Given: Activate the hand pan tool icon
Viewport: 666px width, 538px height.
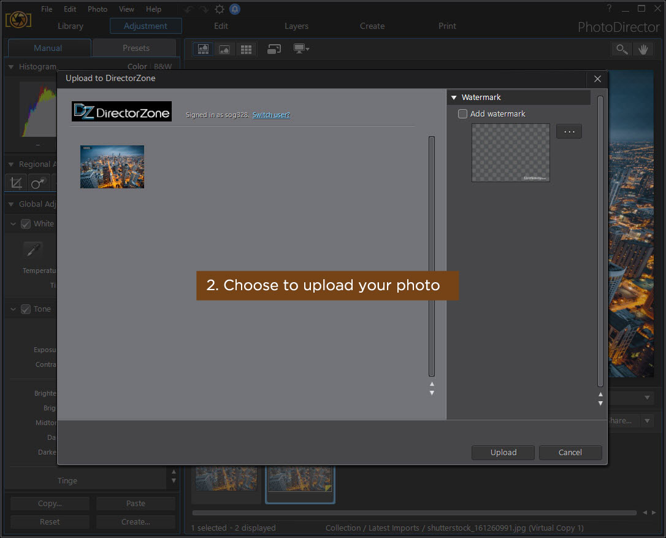Looking at the screenshot, I should pyautogui.click(x=643, y=50).
